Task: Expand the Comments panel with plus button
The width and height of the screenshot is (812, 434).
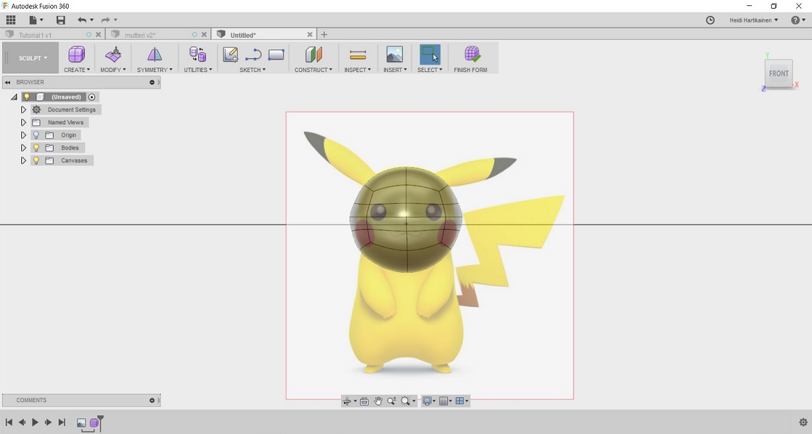Action: tap(152, 400)
